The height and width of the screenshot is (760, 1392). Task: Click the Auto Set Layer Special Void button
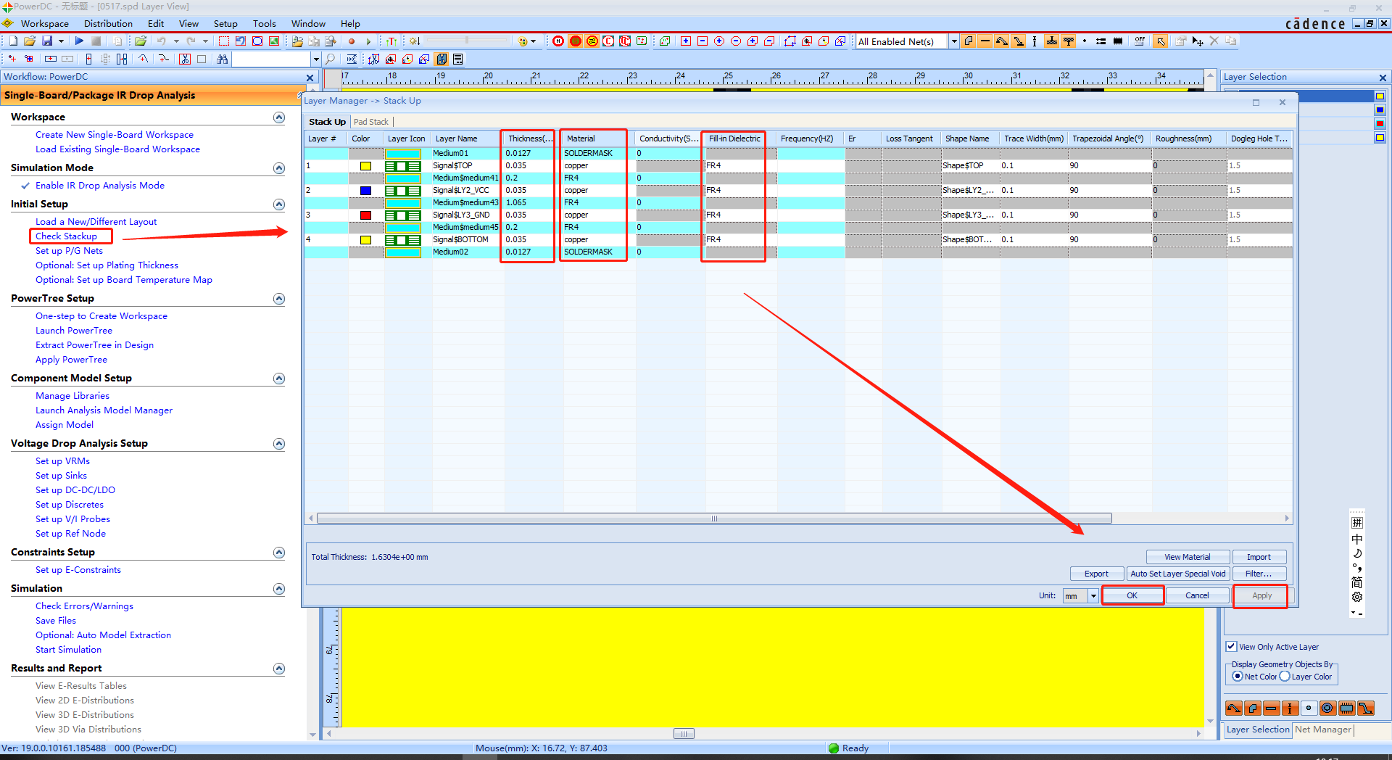click(1177, 574)
